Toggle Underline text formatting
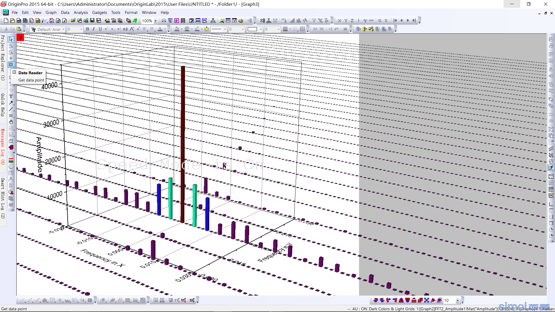 100,29
